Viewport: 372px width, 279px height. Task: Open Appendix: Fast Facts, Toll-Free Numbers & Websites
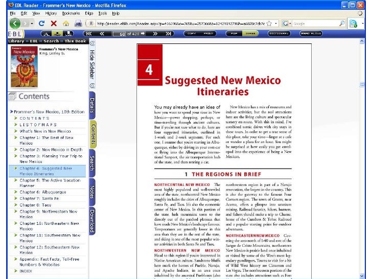point(50,262)
